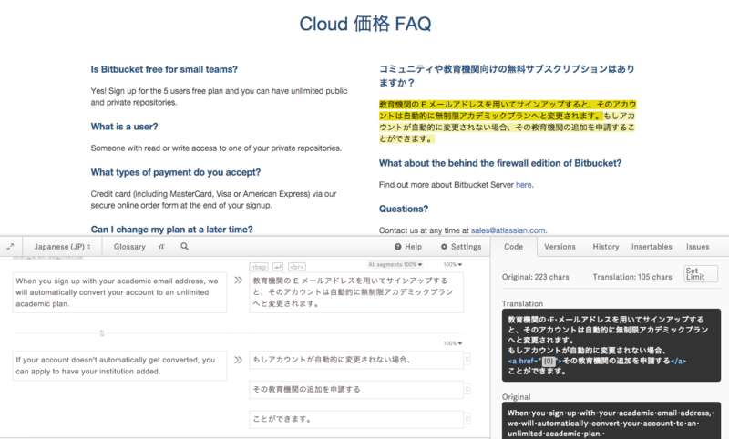Screen dimensions: 729x439
Task: Switch to the Issues tab
Action: (698, 247)
